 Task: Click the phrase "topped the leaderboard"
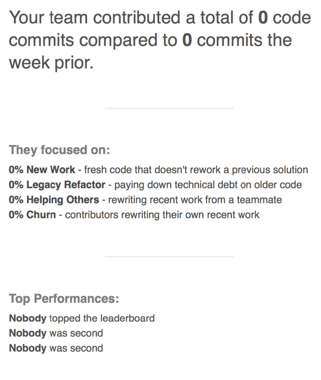pos(102,318)
